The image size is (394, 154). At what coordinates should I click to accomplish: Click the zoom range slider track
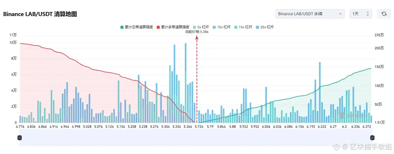point(196,138)
